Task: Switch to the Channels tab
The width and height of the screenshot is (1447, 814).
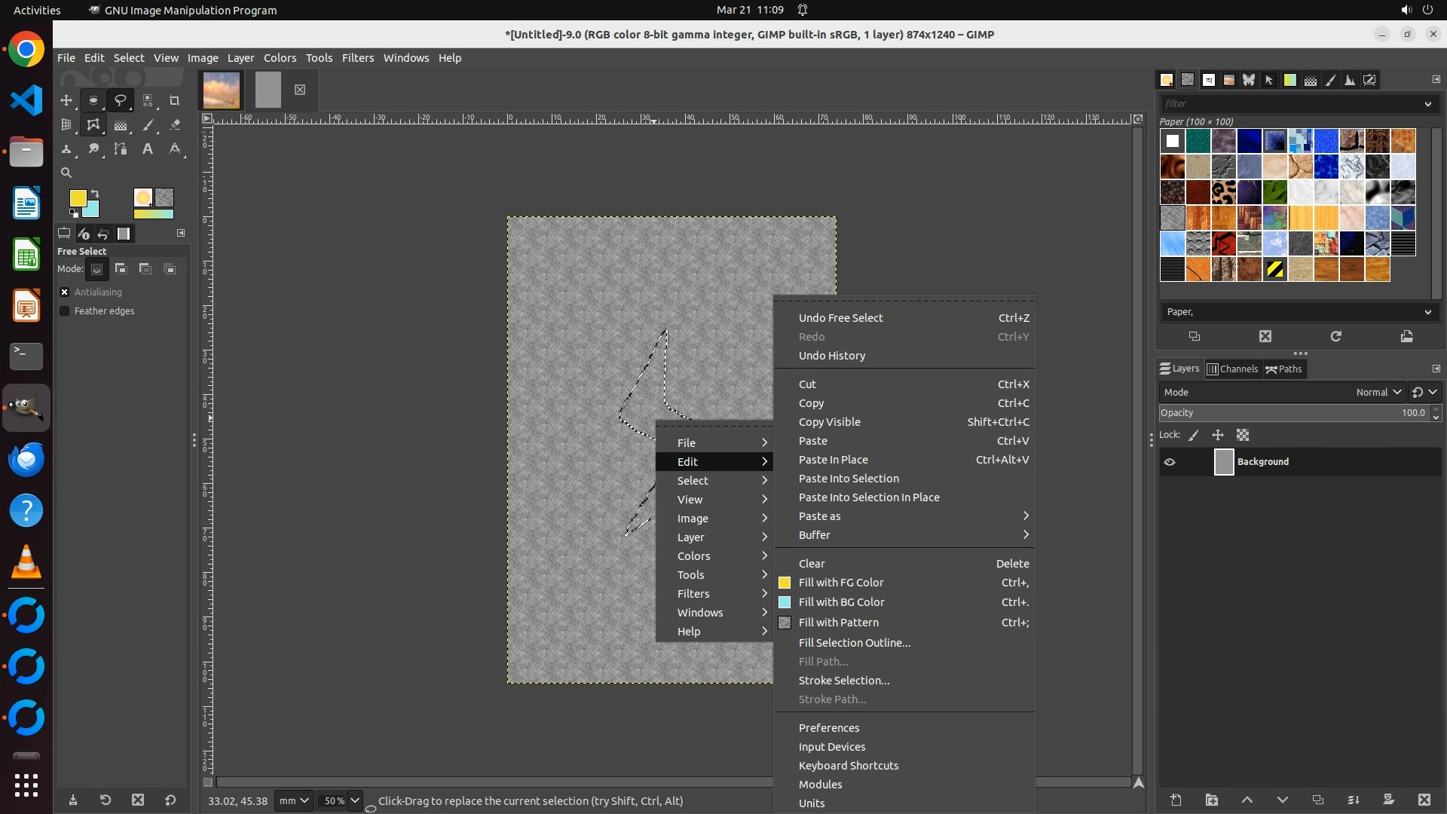Action: click(x=1233, y=369)
